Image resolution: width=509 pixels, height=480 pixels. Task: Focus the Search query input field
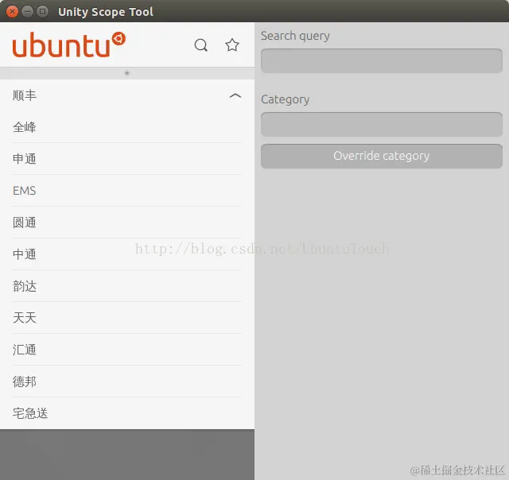[382, 60]
